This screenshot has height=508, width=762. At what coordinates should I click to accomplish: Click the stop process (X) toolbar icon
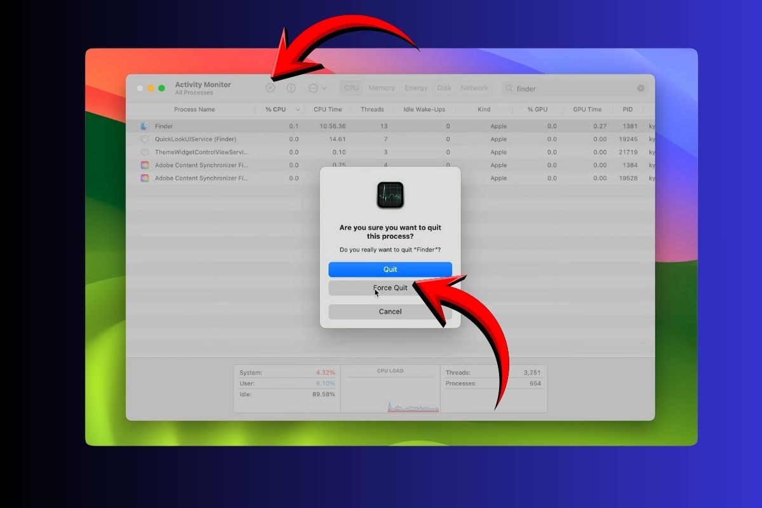271,88
